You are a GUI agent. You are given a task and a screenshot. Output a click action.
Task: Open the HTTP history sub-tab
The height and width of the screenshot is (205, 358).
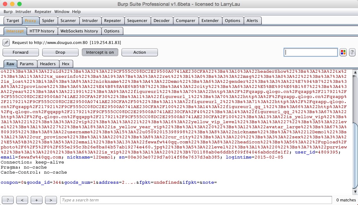click(42, 31)
